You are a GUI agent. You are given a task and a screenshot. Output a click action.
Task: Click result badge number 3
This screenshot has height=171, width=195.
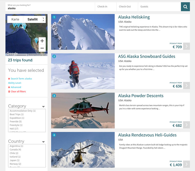coord(54,96)
